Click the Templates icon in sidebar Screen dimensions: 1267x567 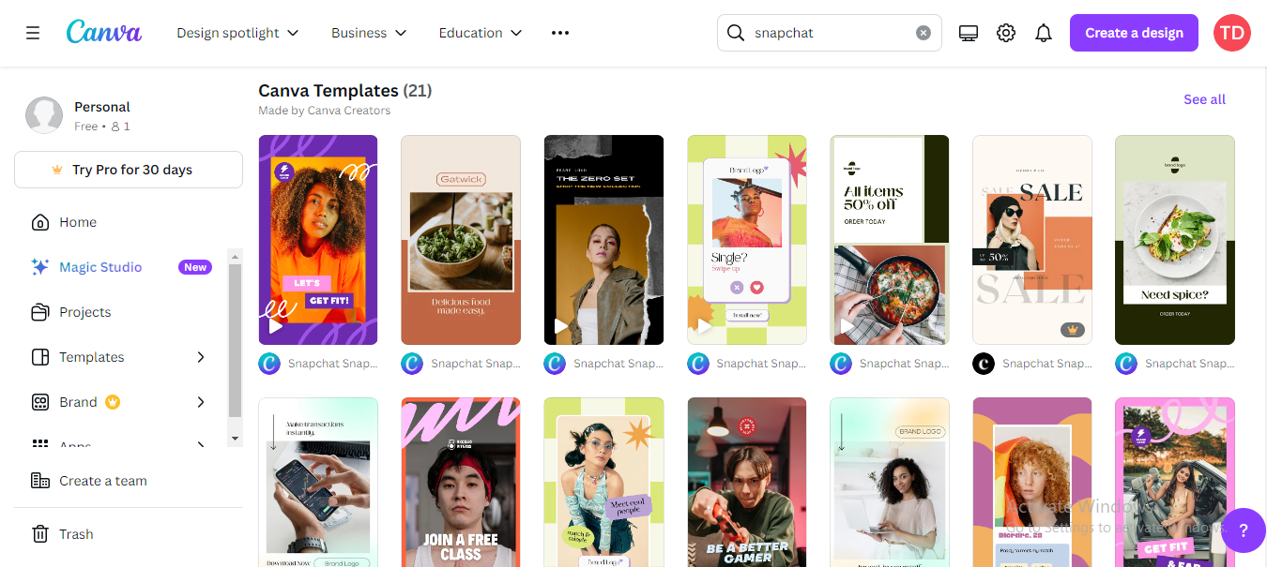click(40, 357)
